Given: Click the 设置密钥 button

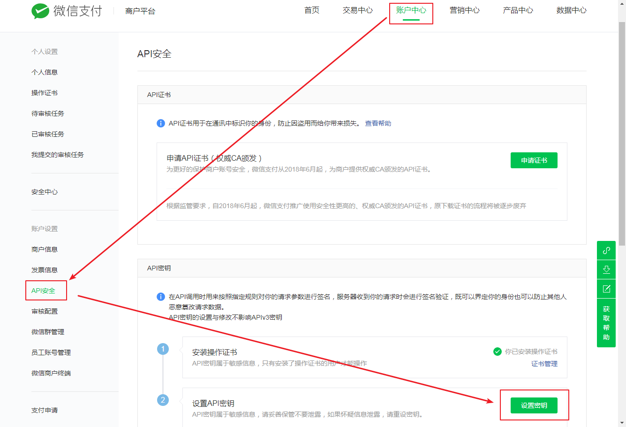Looking at the screenshot, I should (534, 405).
